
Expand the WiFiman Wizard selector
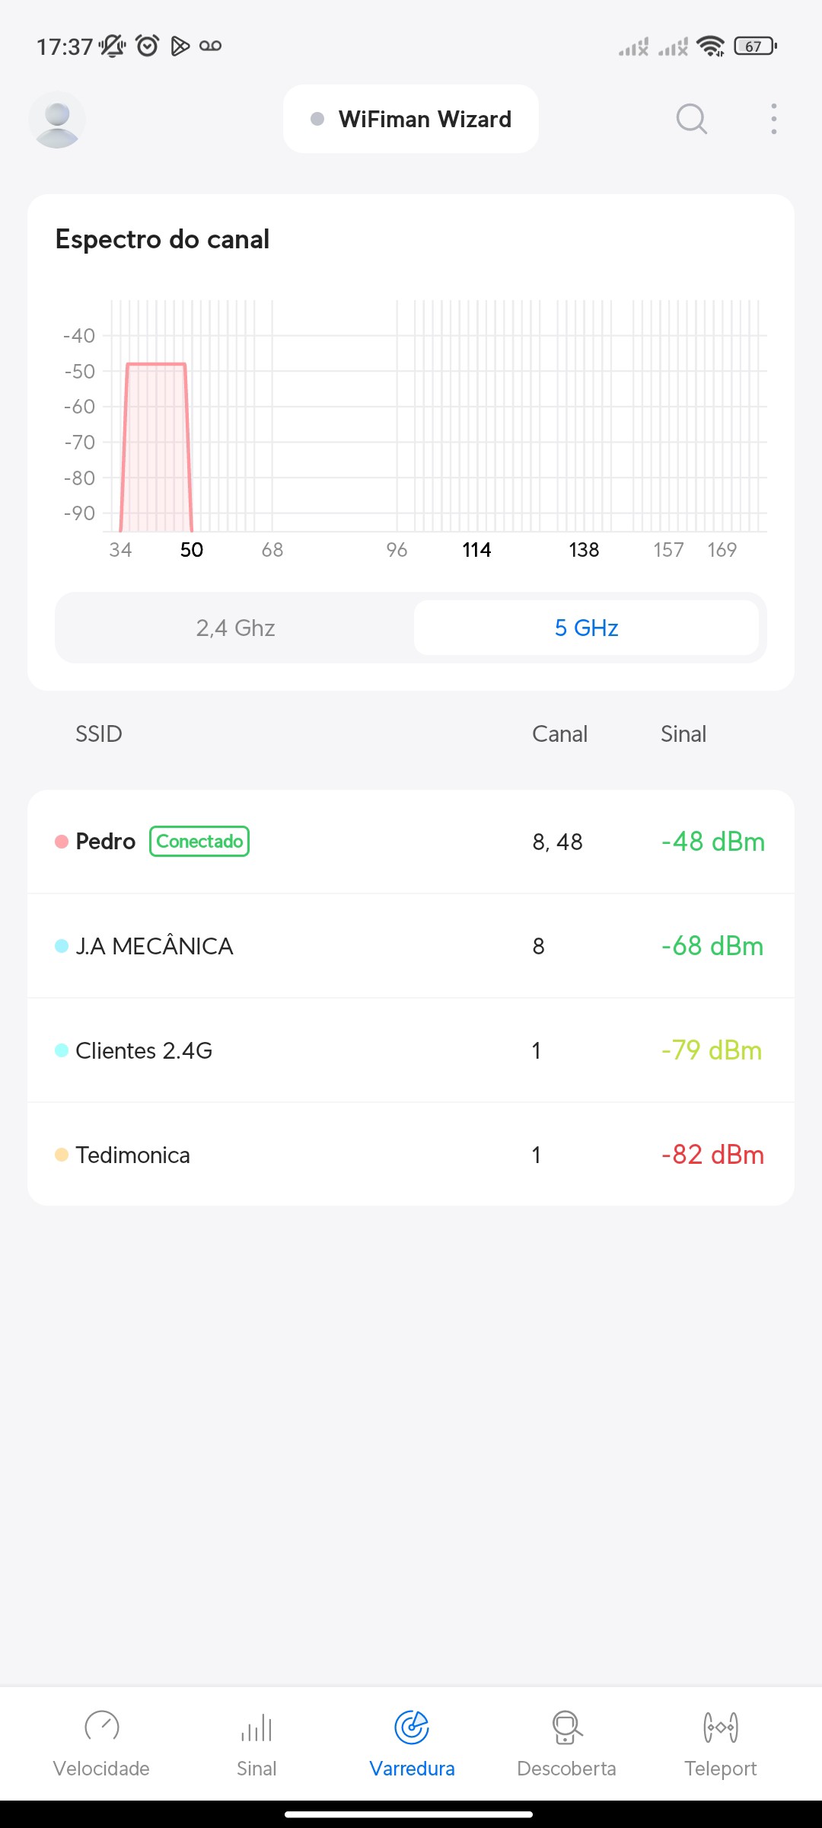(411, 119)
